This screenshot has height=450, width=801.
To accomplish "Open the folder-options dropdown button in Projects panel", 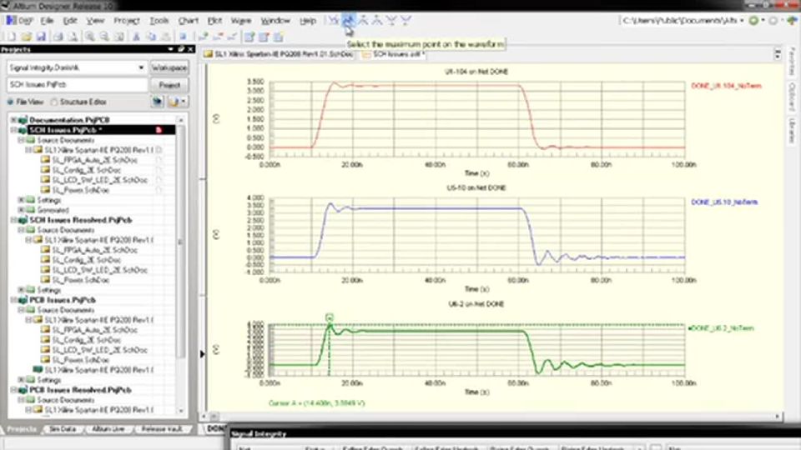I will pos(177,102).
